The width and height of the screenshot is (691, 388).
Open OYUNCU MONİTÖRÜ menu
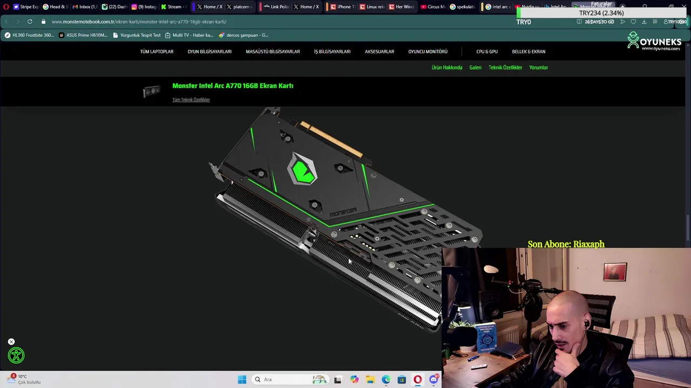click(428, 52)
